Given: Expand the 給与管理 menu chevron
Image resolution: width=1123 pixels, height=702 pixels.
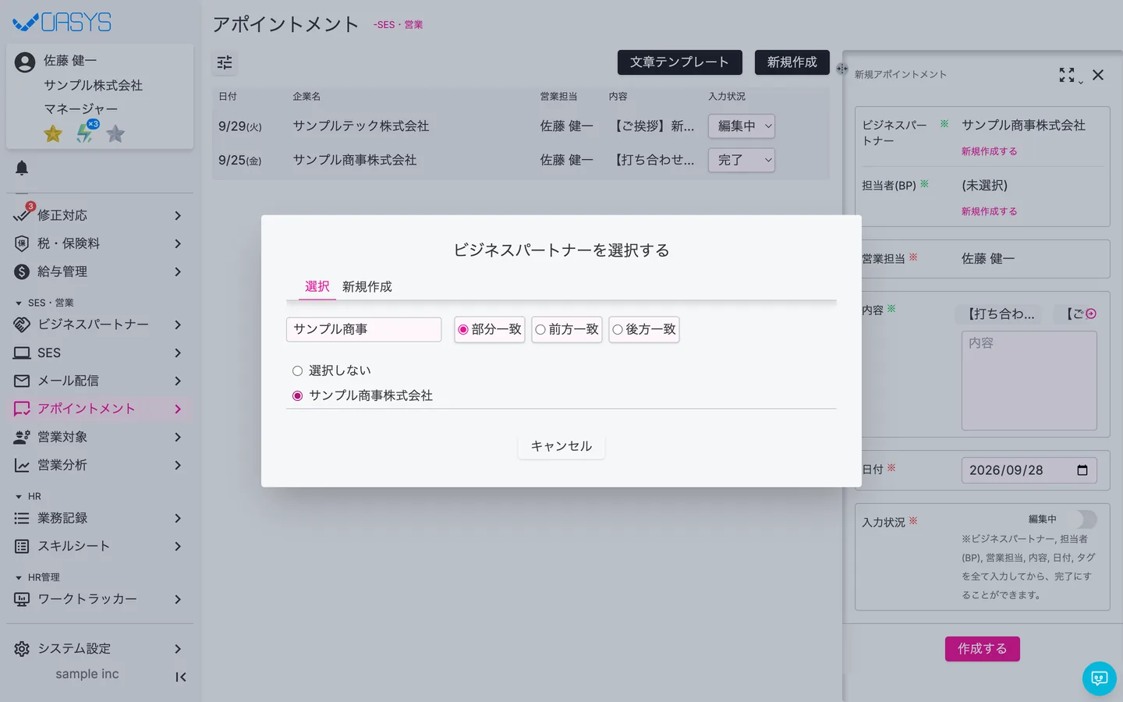Looking at the screenshot, I should [178, 271].
